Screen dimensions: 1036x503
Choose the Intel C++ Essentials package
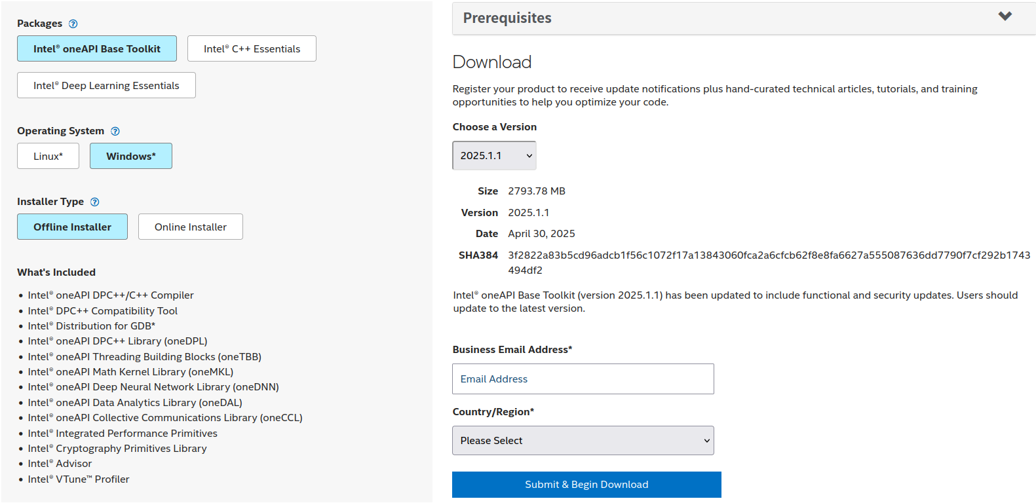tap(252, 48)
